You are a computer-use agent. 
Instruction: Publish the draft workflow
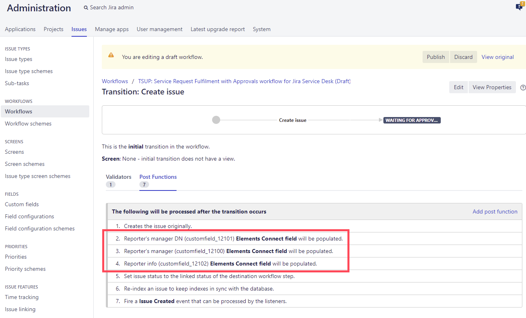pyautogui.click(x=436, y=57)
